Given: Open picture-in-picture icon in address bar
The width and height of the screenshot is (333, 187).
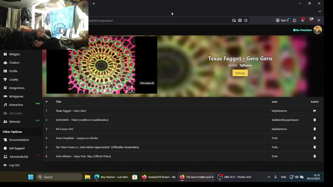Looking at the screenshot, I should click(234, 20).
